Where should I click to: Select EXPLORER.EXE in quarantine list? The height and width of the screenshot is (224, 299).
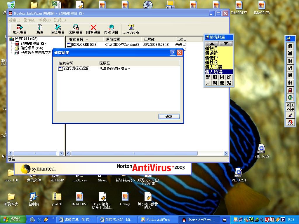82,45
